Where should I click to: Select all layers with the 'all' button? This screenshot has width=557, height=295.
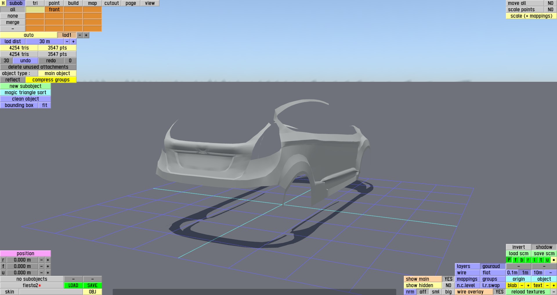pyautogui.click(x=13, y=10)
